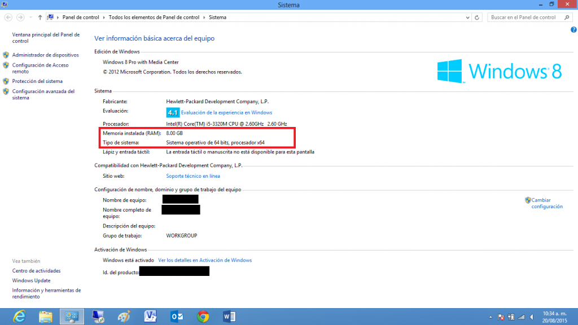Open the Action Center flag icon

click(x=501, y=317)
